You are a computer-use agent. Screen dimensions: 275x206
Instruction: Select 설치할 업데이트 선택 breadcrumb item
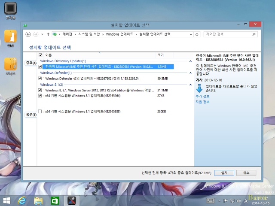[x=155, y=34]
